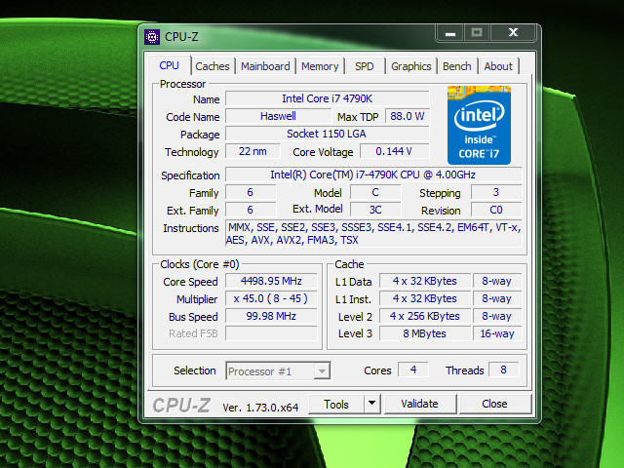Click the 4498.95 MHz core speed value
The image size is (624, 468).
pos(271,281)
